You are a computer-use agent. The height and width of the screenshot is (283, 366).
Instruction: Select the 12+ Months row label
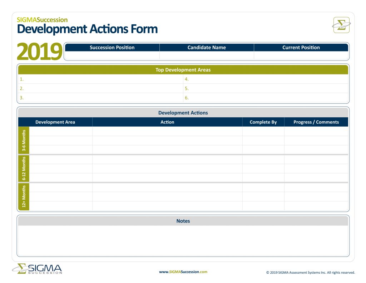[24, 196]
